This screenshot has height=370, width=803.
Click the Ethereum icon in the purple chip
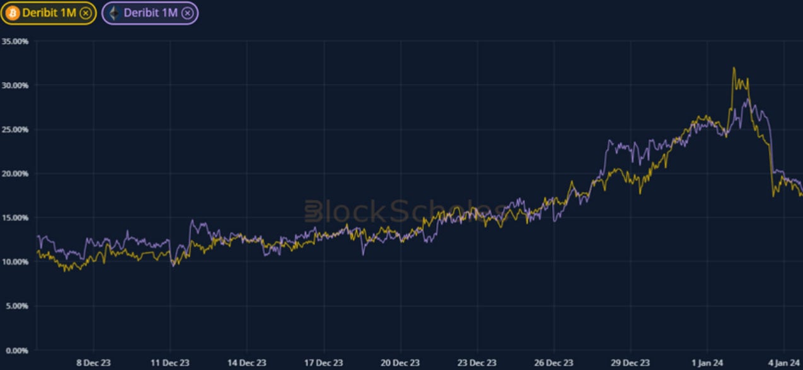(x=114, y=13)
